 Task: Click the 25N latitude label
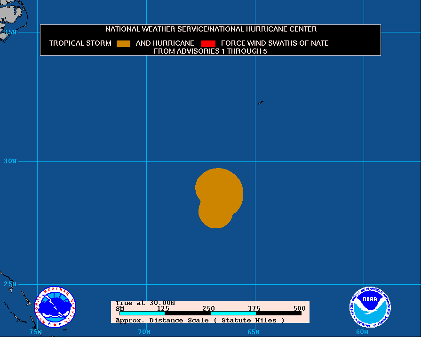tap(10, 284)
